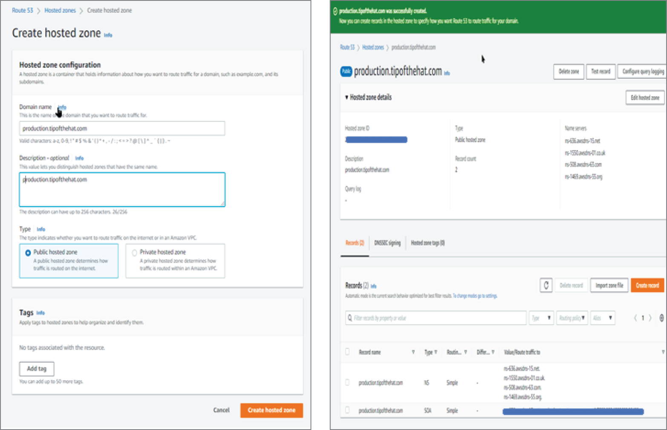Click previous page arrow in records pagination
This screenshot has width=667, height=430.
pyautogui.click(x=635, y=318)
